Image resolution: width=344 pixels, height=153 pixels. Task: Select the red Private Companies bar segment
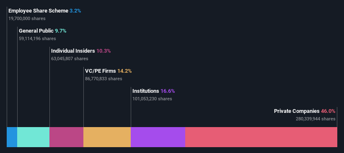click(261, 137)
